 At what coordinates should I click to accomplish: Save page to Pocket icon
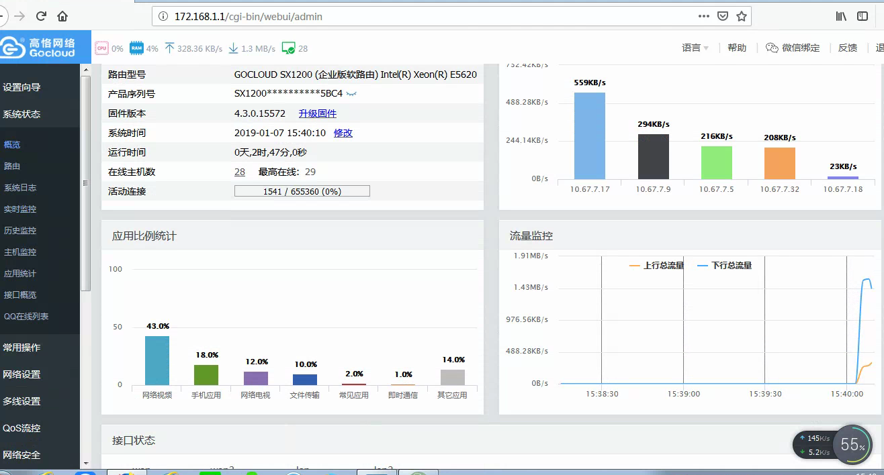(723, 16)
